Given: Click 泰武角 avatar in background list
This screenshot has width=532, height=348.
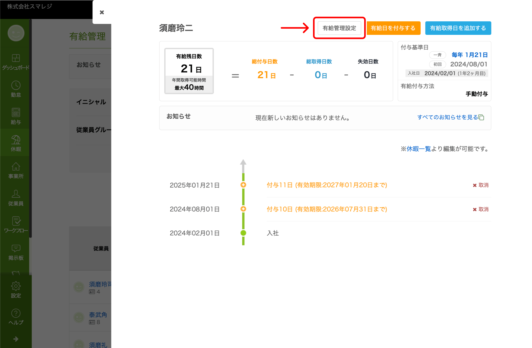Looking at the screenshot, I should [79, 317].
